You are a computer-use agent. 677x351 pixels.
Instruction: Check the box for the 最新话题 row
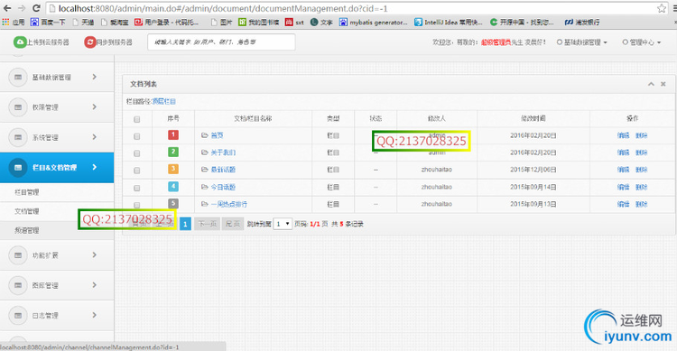[137, 171]
